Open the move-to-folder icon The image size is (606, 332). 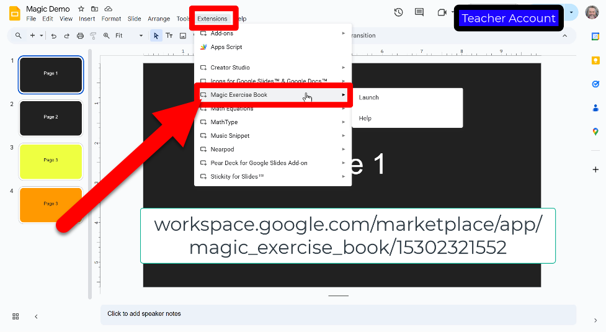(x=95, y=9)
